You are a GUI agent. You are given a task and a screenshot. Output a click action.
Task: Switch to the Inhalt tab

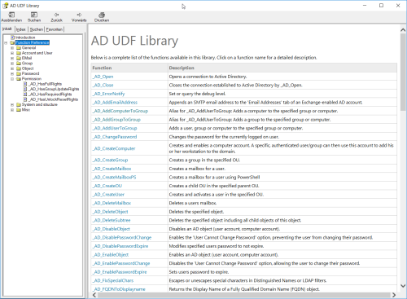coord(7,29)
